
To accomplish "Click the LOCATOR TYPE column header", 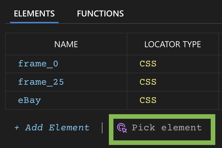I will pyautogui.click(x=172, y=44).
